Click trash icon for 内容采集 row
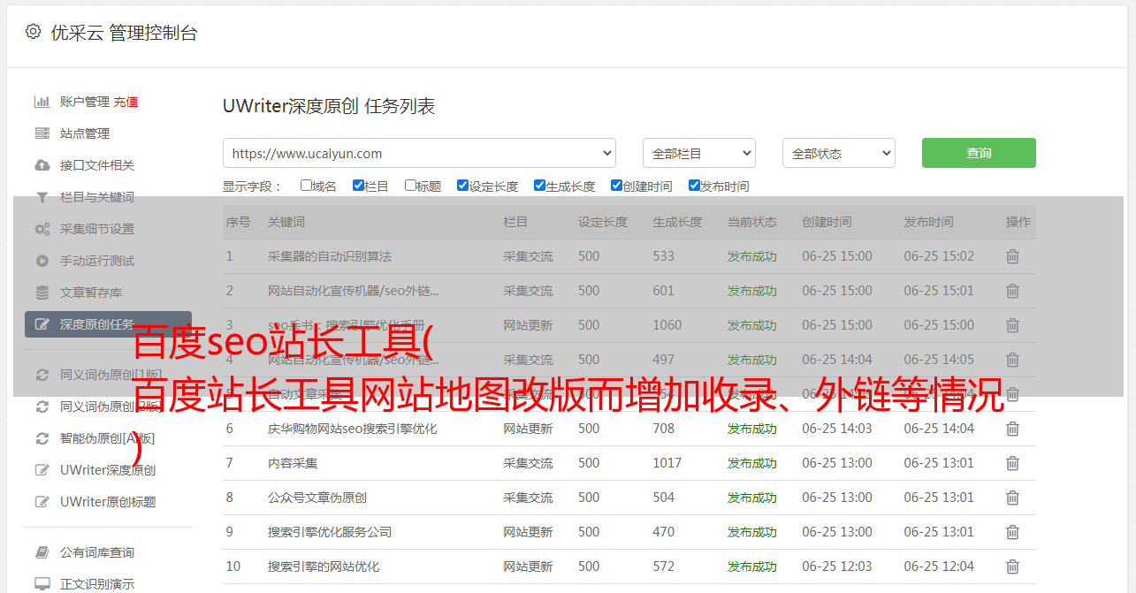This screenshot has height=593, width=1136. 1012,463
